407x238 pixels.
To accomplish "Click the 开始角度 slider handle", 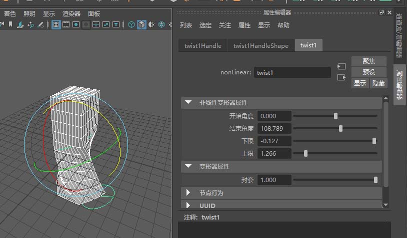I will (335, 116).
